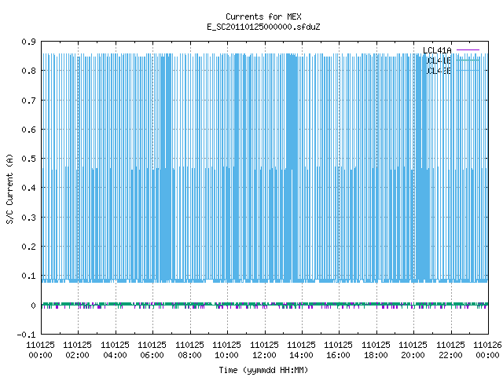Image resolution: width=503 pixels, height=377 pixels.
Task: Click the chart title Currents for MEX
Action: pyautogui.click(x=263, y=16)
